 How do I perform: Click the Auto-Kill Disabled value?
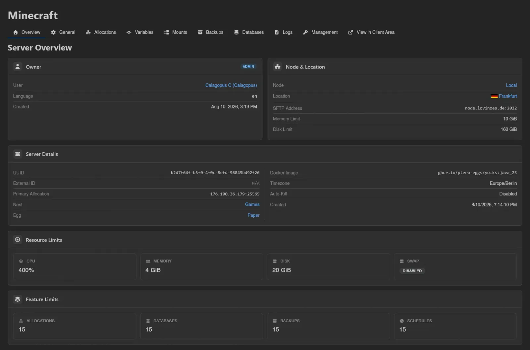(508, 194)
